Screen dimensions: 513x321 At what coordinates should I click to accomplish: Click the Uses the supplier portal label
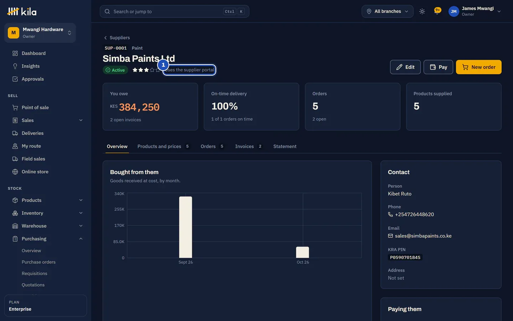[190, 70]
